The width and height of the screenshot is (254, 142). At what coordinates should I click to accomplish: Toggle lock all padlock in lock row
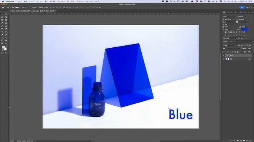(x=238, y=52)
